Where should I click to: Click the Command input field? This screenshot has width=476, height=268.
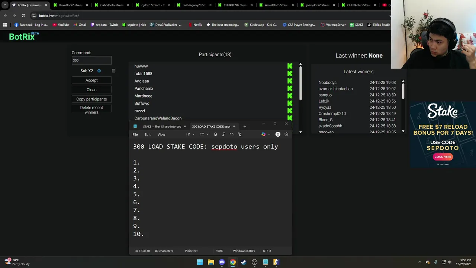tap(91, 60)
